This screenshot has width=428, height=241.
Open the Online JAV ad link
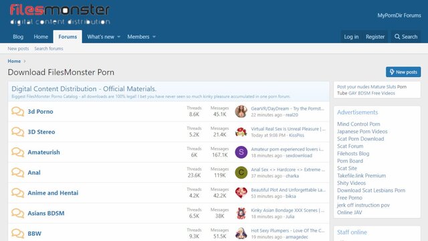[349, 212]
